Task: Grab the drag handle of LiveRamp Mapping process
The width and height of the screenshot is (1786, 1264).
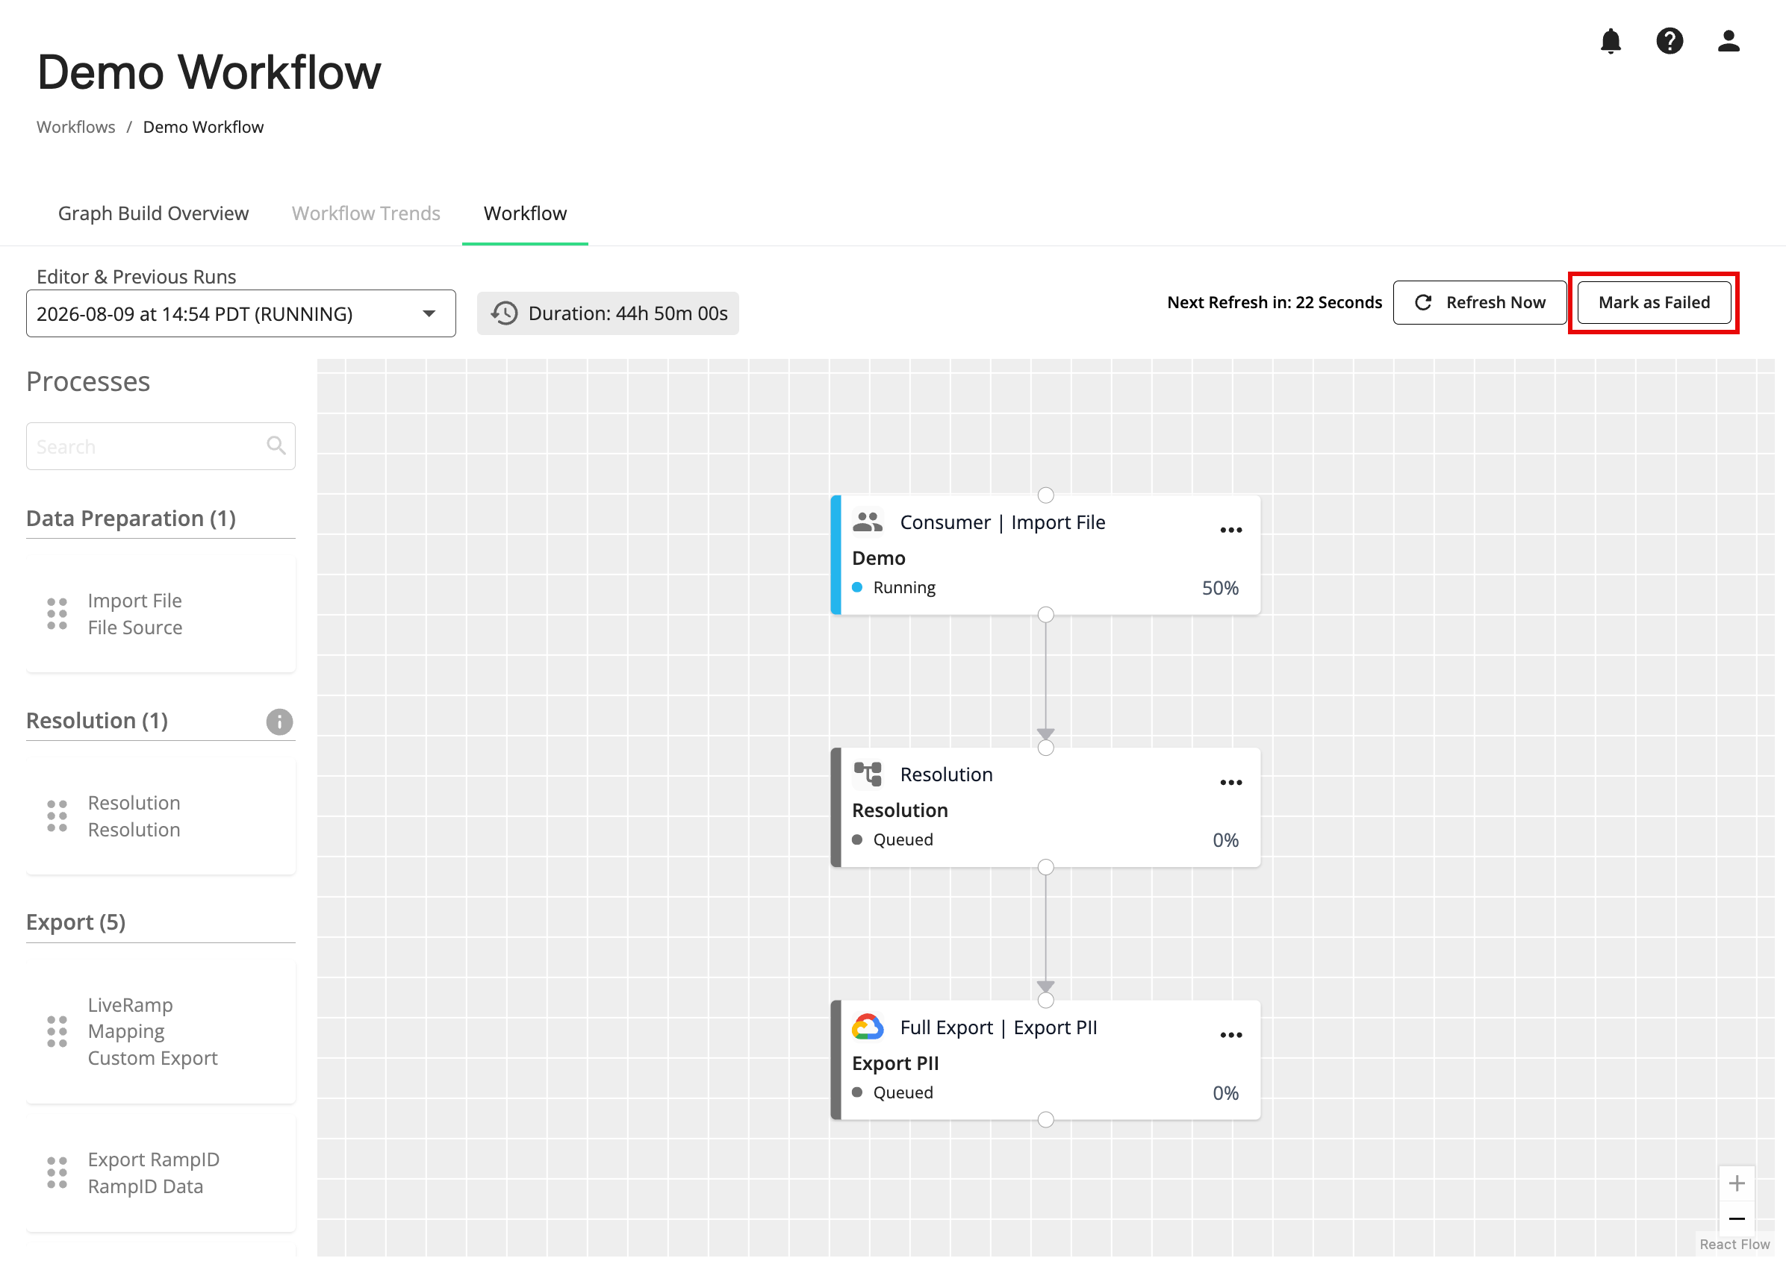Action: coord(57,1032)
